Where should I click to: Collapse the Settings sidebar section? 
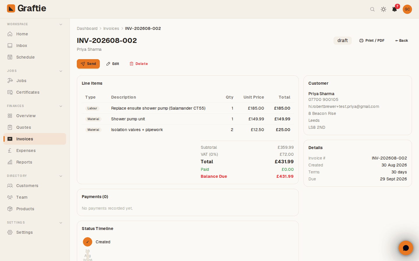pyautogui.click(x=61, y=223)
